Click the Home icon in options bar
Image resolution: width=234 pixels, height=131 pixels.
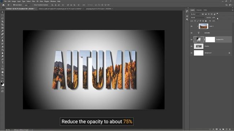[3, 5]
